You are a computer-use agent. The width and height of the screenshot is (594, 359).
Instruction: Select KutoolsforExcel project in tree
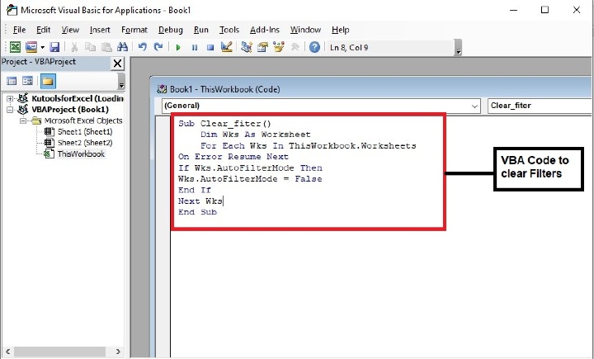78,98
